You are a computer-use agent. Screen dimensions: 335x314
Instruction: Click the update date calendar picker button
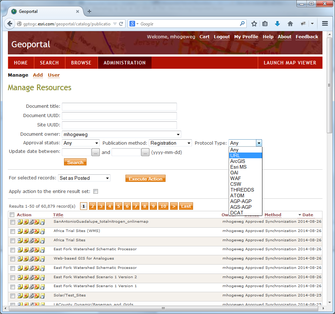pyautogui.click(x=95, y=152)
